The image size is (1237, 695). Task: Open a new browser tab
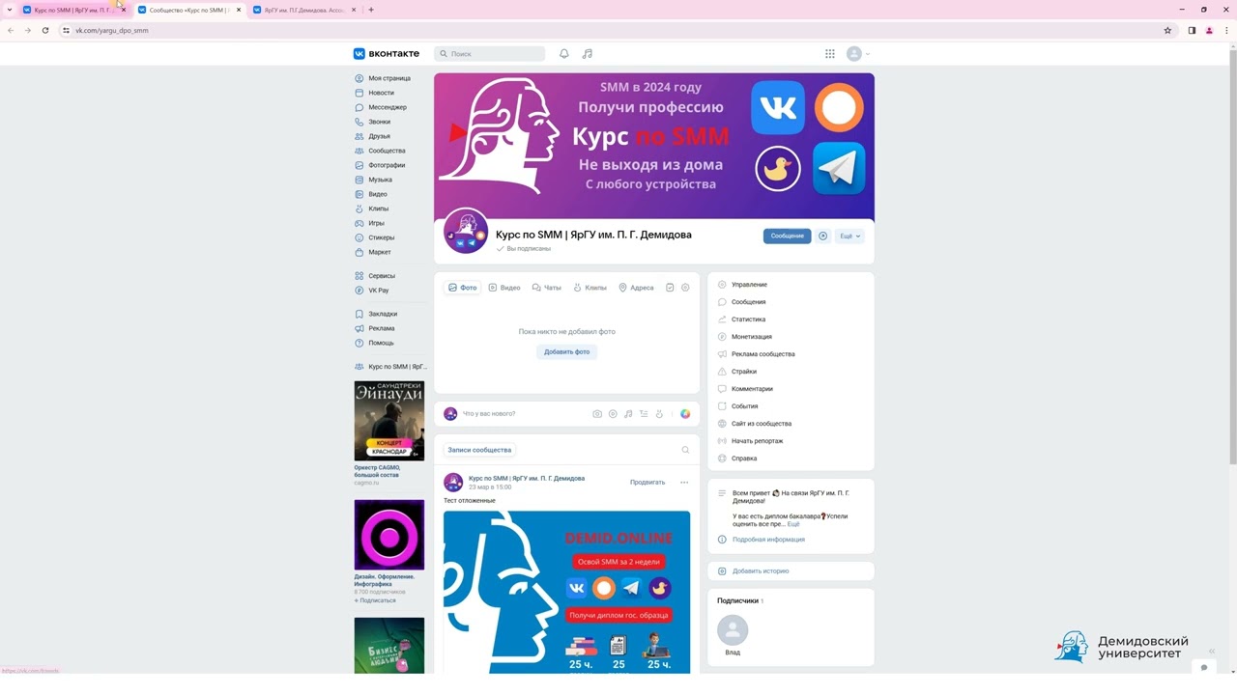[371, 10]
